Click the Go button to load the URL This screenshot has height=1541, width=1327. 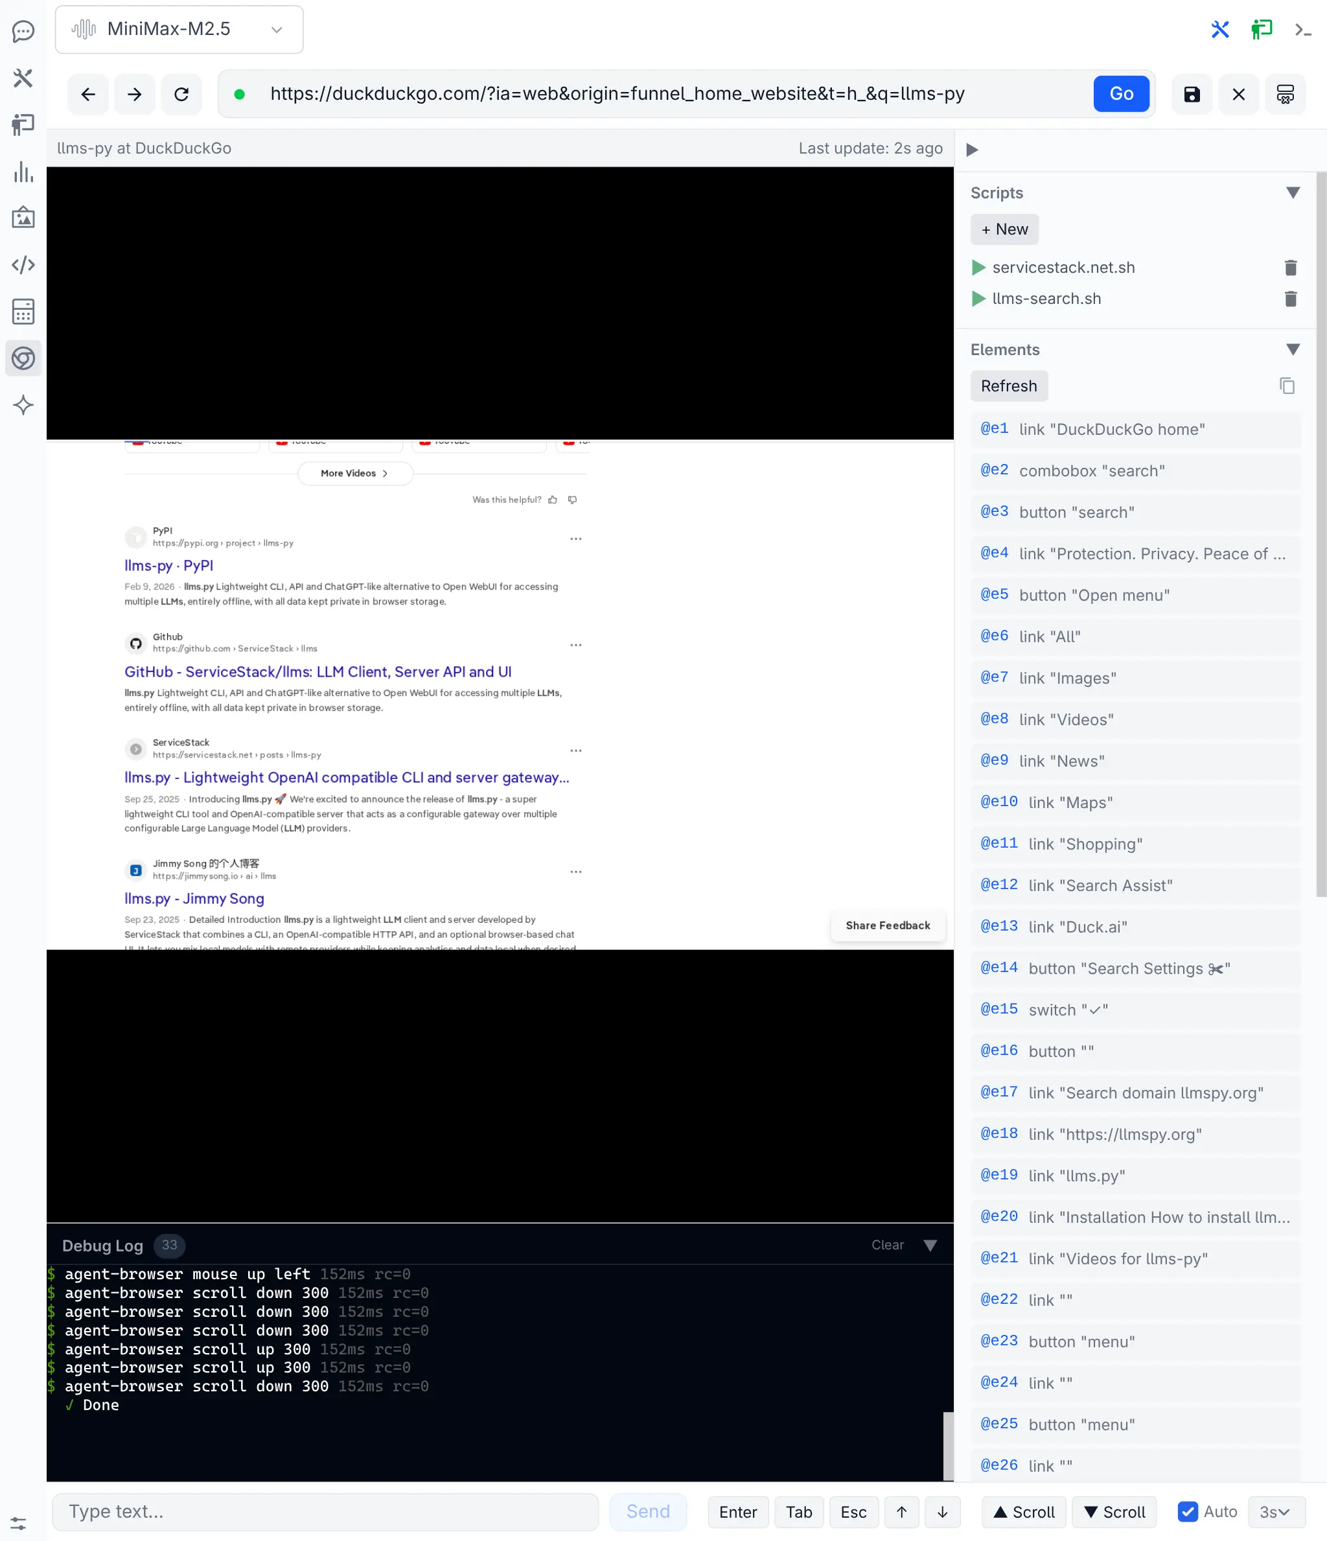pyautogui.click(x=1121, y=93)
